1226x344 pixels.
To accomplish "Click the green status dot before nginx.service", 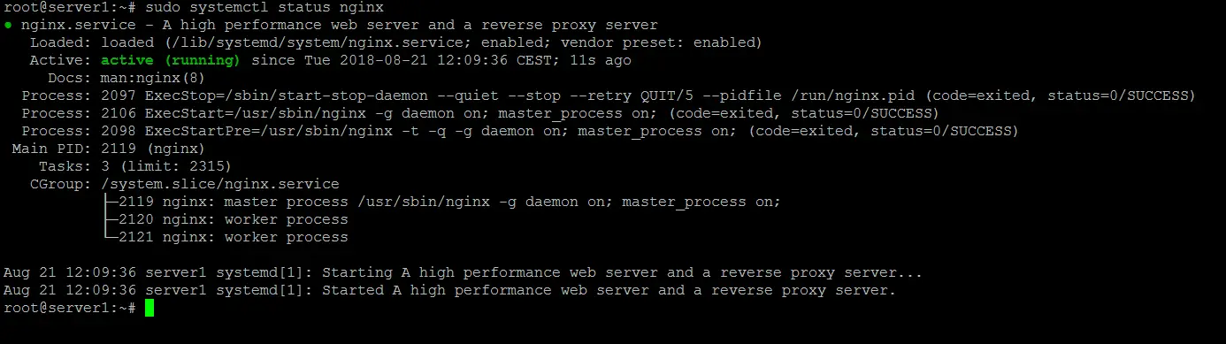I will [x=8, y=25].
